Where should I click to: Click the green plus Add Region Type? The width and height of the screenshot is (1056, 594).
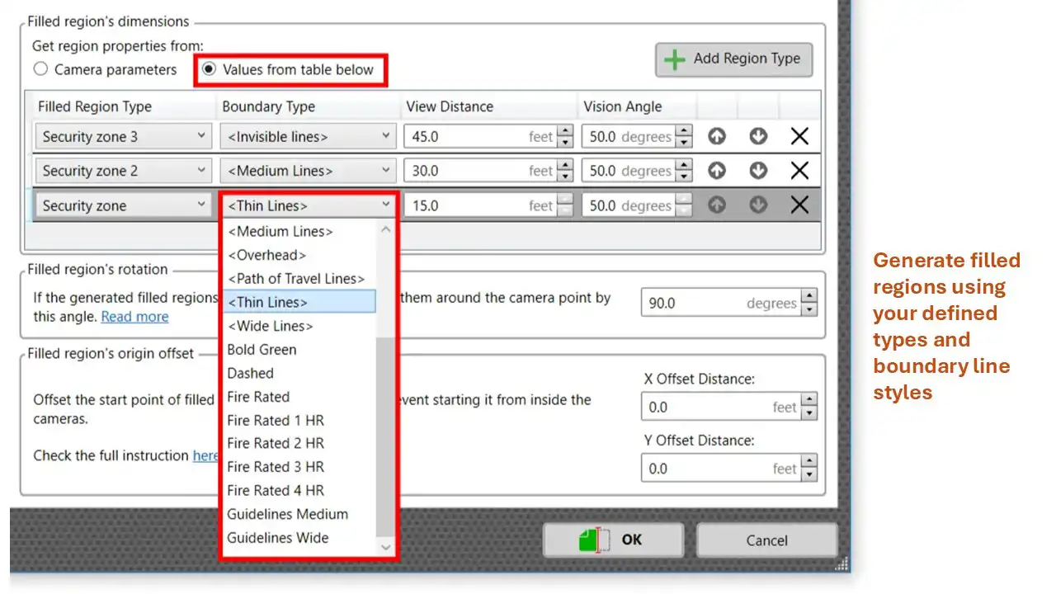point(733,59)
